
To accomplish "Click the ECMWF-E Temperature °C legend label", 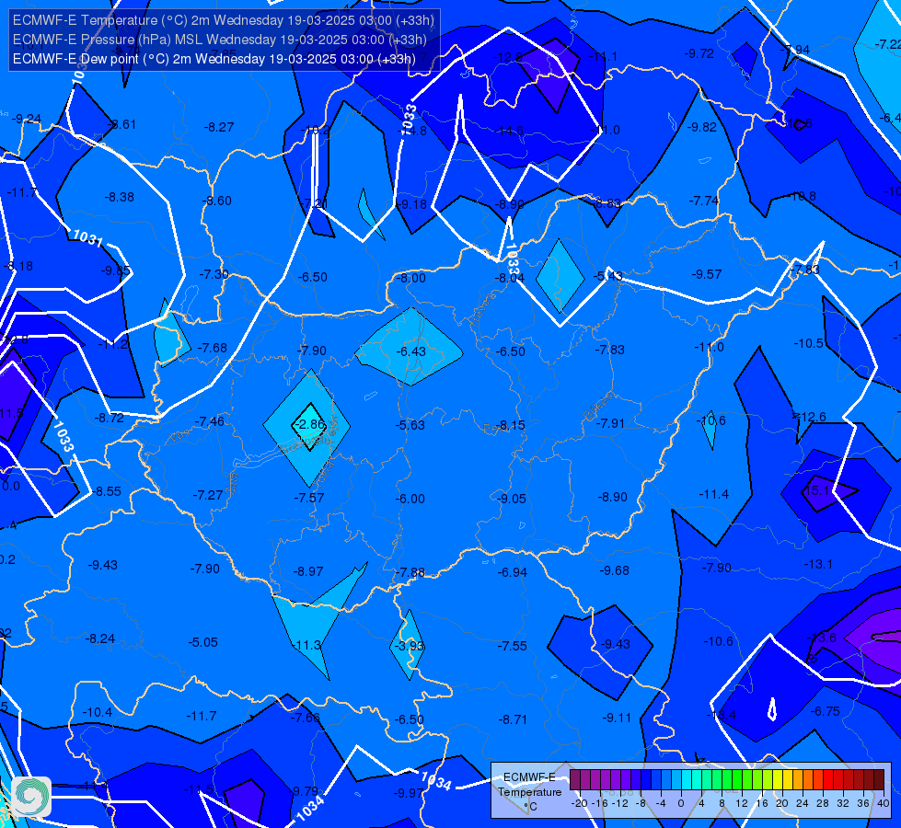I will [x=529, y=792].
